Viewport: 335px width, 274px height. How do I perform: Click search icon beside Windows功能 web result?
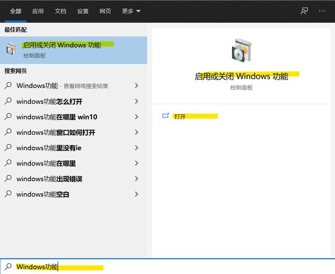[8, 85]
